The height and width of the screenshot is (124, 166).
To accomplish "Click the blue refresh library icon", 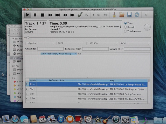I will 137,15.
